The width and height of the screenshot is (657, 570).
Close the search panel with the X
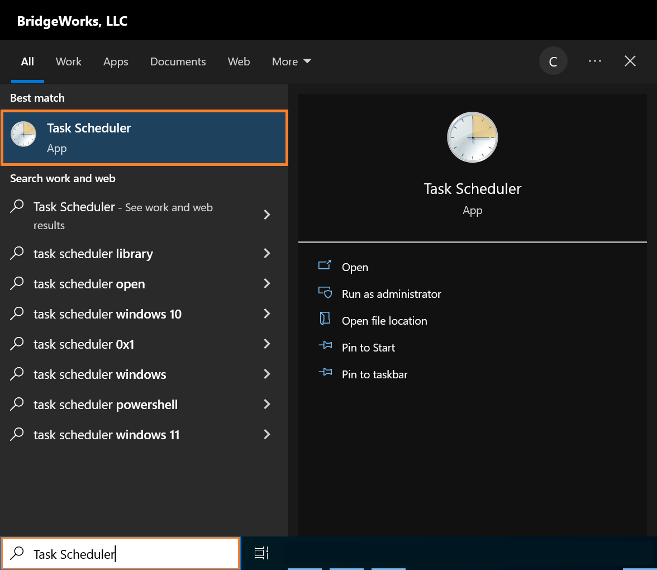point(630,61)
